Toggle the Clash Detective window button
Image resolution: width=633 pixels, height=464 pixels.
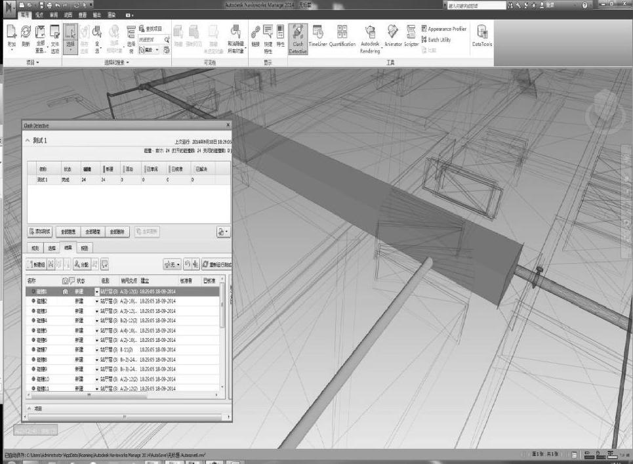(298, 39)
